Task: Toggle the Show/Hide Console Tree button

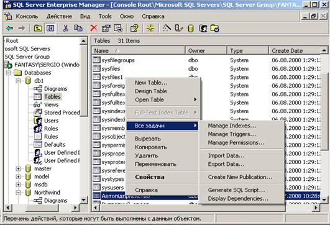Action: (50, 28)
